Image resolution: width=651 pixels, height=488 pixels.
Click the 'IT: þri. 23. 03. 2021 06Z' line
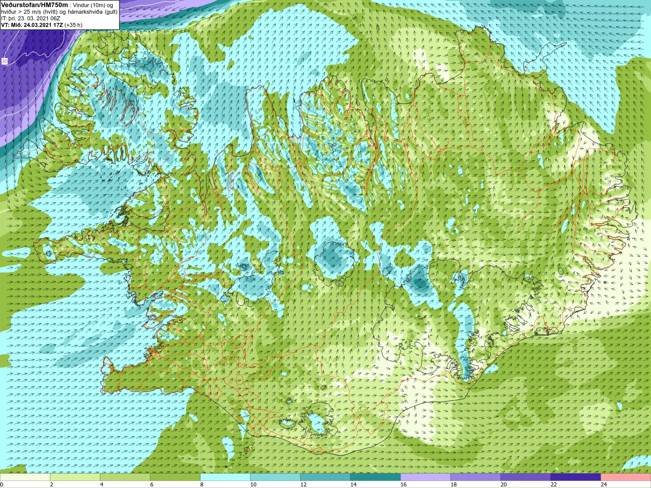click(x=31, y=18)
